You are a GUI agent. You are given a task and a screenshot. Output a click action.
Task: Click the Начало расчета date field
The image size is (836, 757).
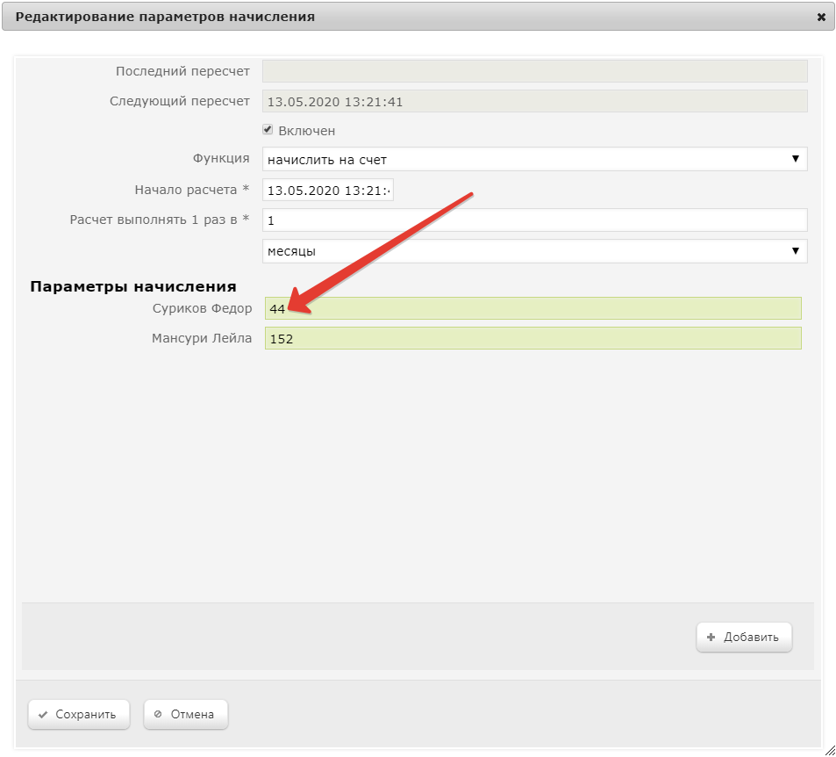click(x=328, y=190)
